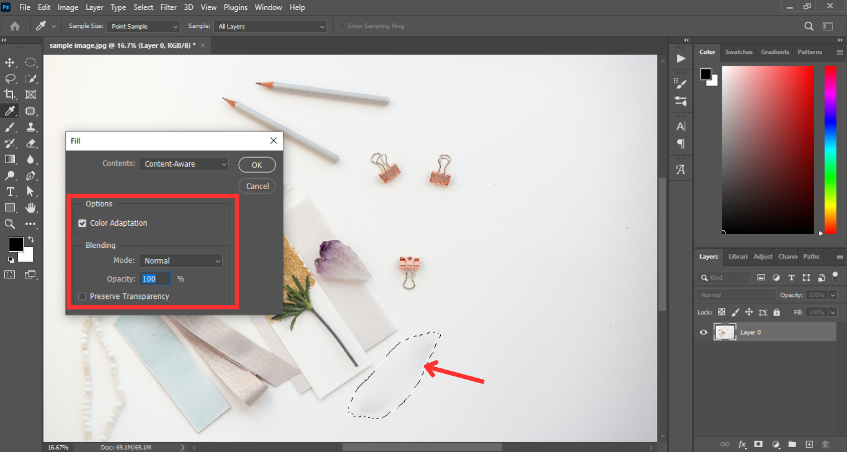Viewport: 847px width, 452px height.
Task: Click the foreground color swatch in toolbar
Action: [15, 244]
